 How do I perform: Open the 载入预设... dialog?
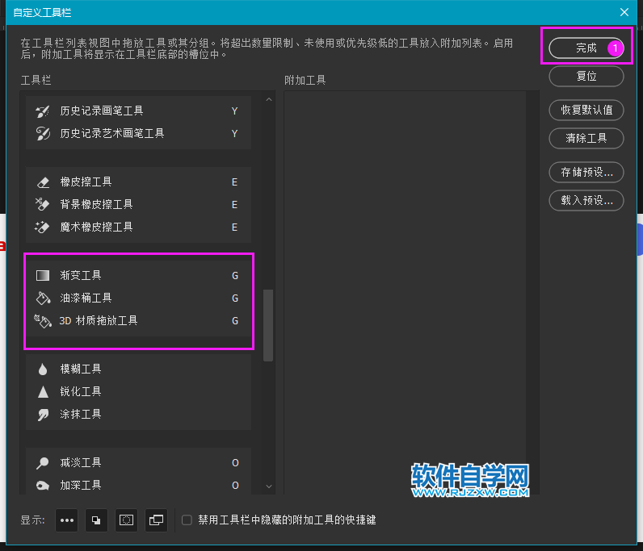point(586,200)
